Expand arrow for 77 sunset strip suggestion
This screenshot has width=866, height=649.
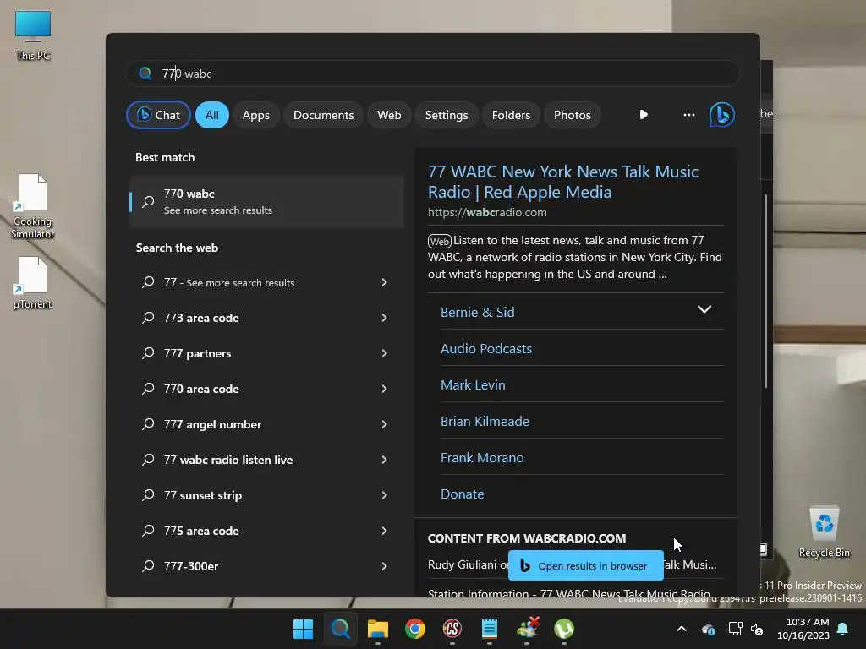coord(385,495)
